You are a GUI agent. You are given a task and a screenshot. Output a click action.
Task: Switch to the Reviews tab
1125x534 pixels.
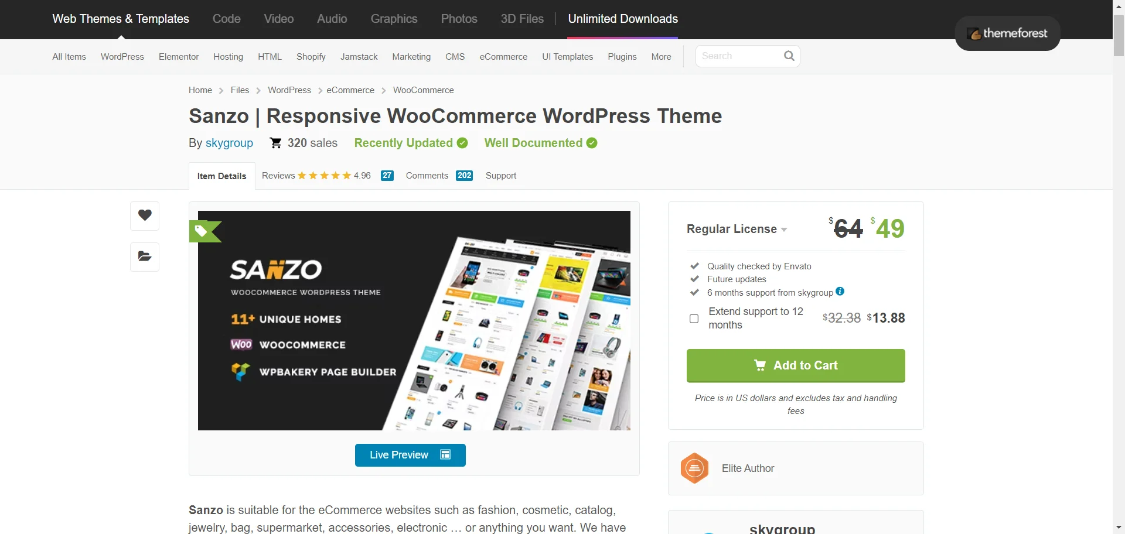278,176
